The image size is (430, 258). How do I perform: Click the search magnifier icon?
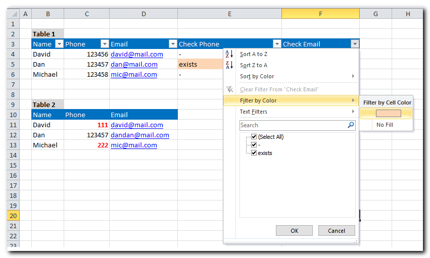pos(351,125)
